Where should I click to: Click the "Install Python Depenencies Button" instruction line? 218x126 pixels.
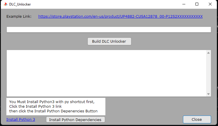(53, 111)
